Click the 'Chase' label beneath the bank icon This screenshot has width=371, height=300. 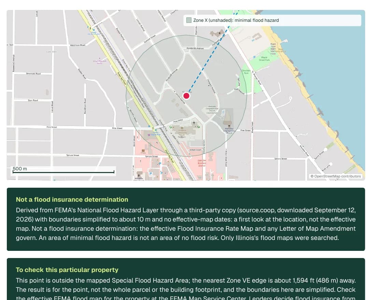(143, 153)
